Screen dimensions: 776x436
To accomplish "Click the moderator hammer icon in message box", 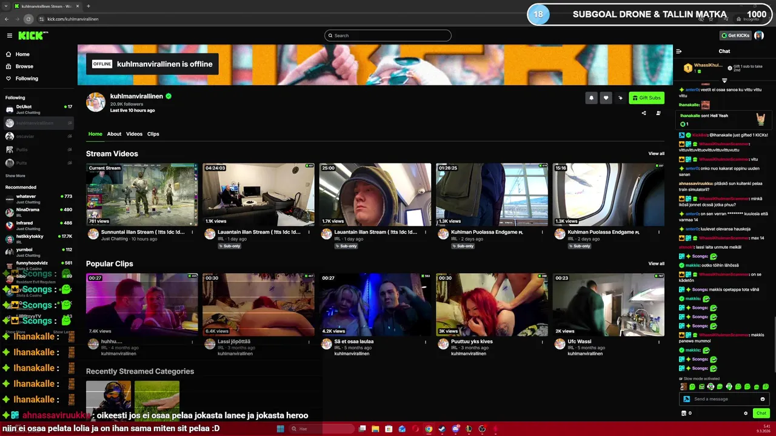I will click(x=687, y=399).
